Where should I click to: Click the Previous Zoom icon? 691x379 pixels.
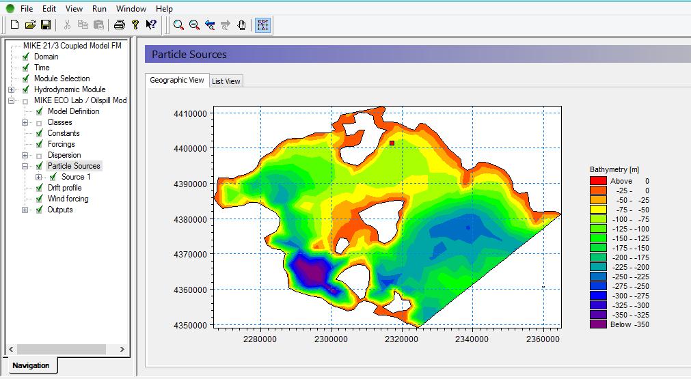tap(211, 25)
